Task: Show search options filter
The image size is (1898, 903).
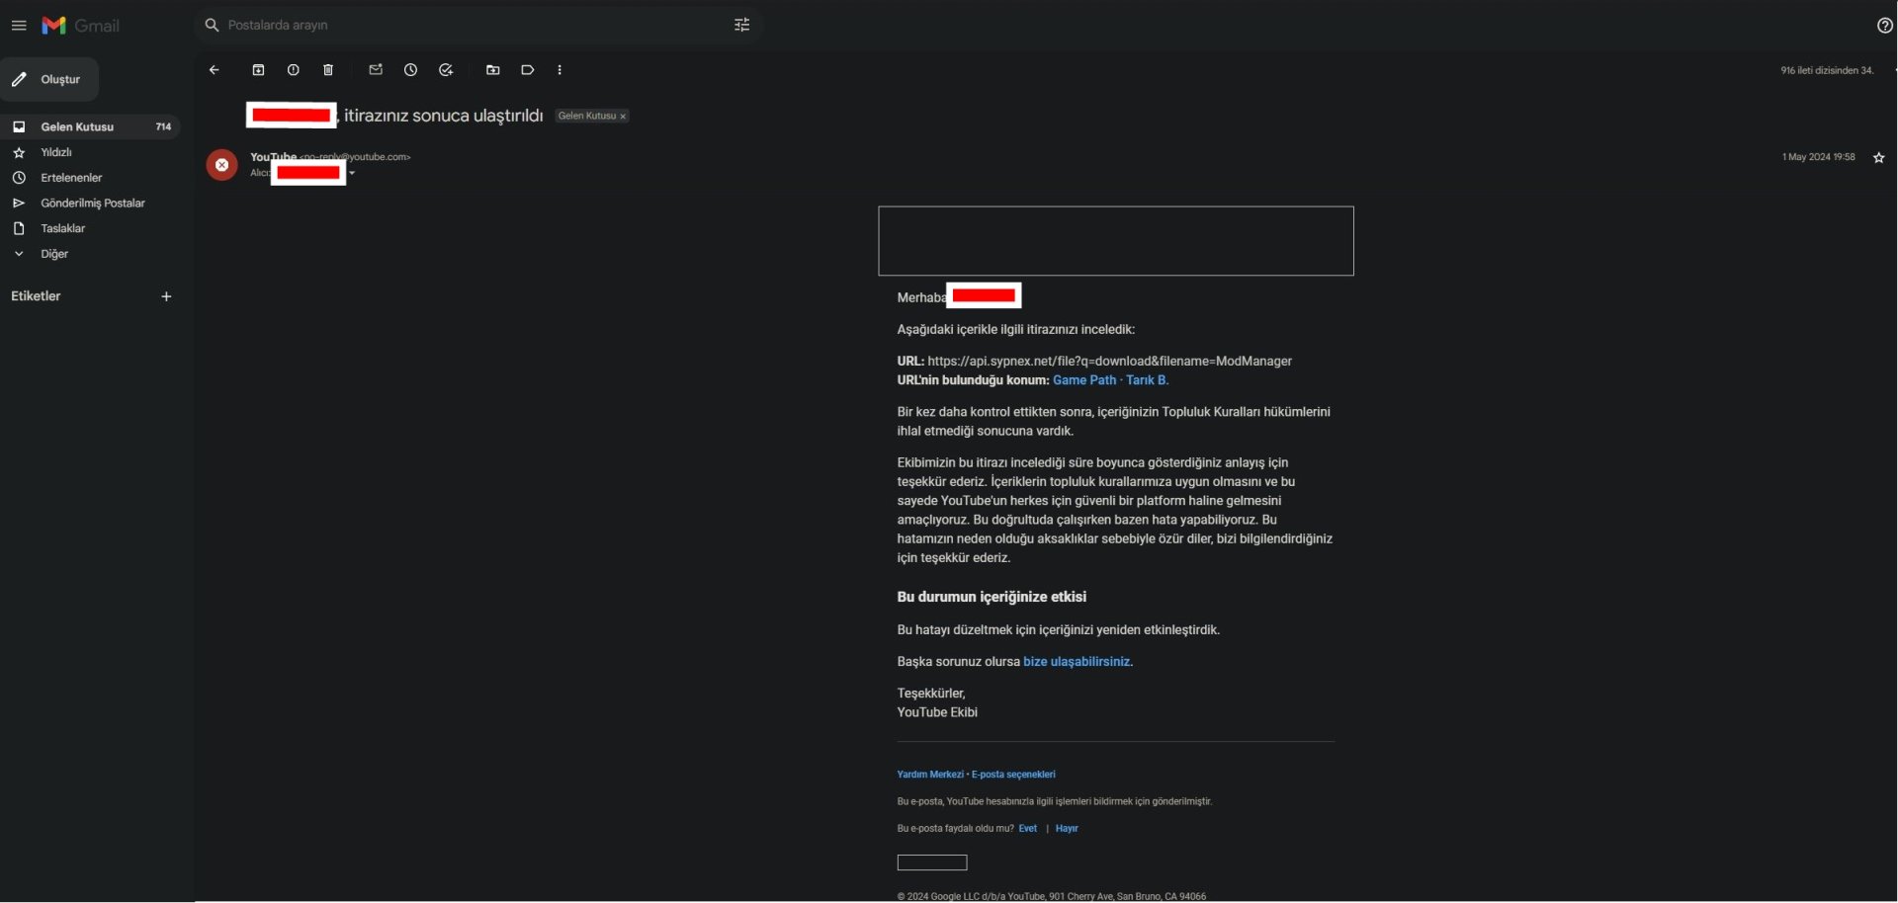Action: point(742,25)
